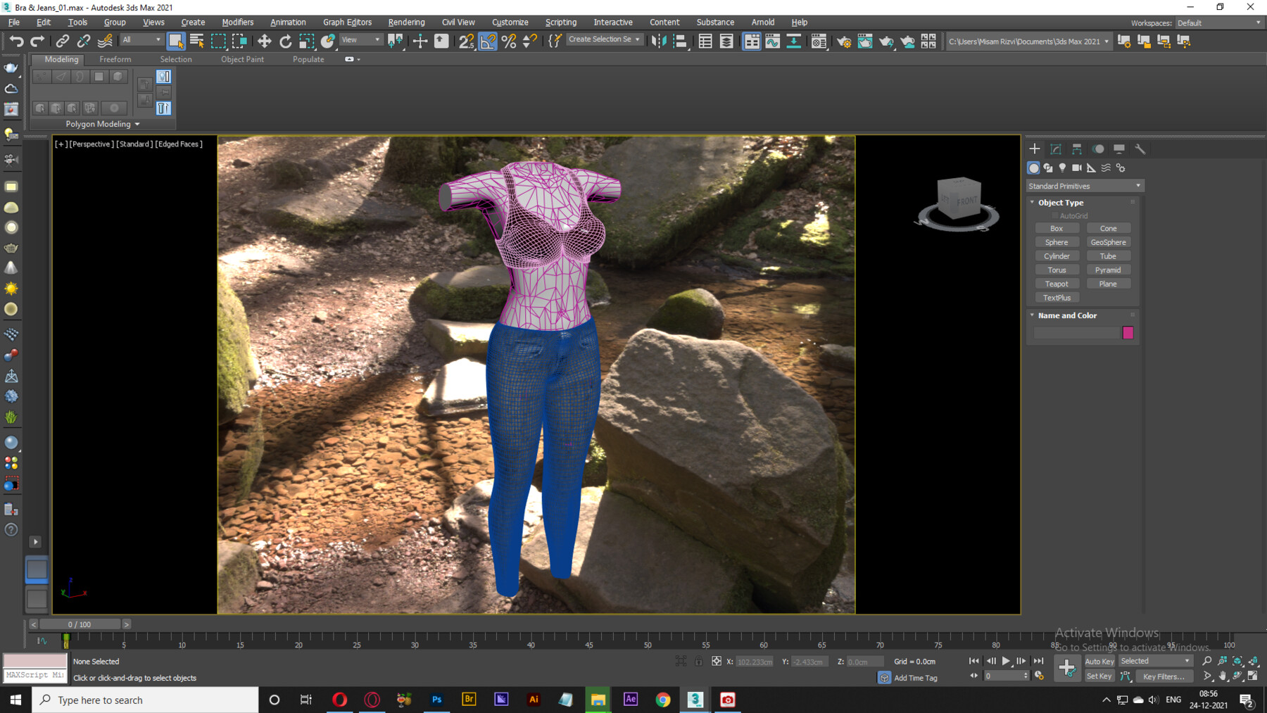Open the Standard Primitives dropdown
Viewport: 1267px width, 713px height.
(x=1085, y=185)
